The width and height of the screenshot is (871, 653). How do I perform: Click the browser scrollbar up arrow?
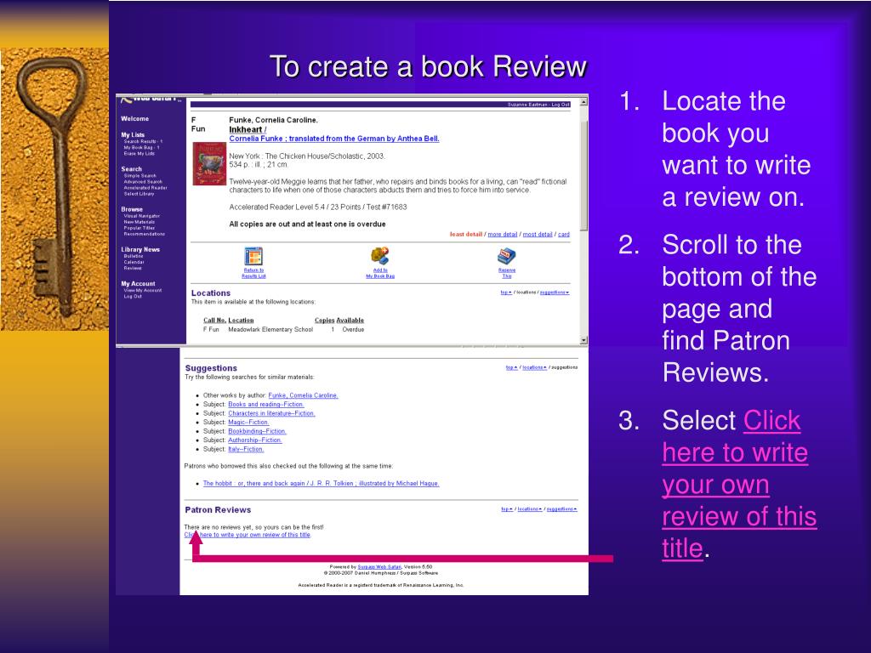pos(584,102)
